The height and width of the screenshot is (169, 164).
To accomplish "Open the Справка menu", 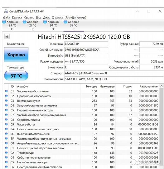I will pos(57,18).
